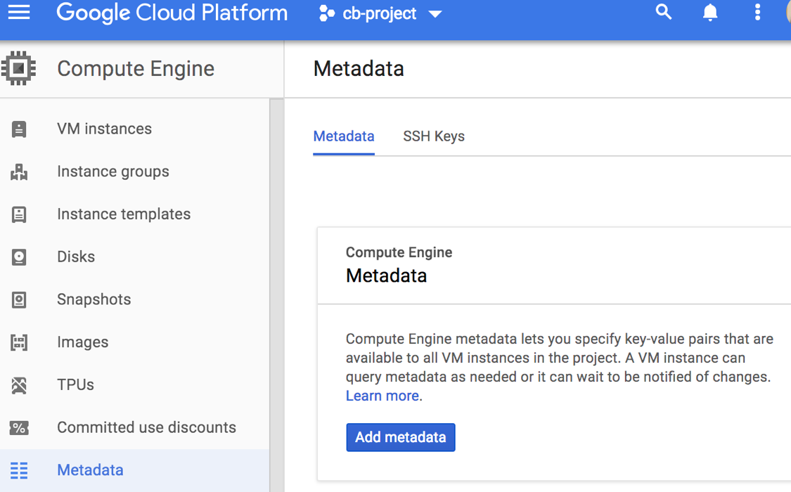Image resolution: width=791 pixels, height=492 pixels.
Task: Click the Snapshots icon
Action: pyautogui.click(x=19, y=300)
